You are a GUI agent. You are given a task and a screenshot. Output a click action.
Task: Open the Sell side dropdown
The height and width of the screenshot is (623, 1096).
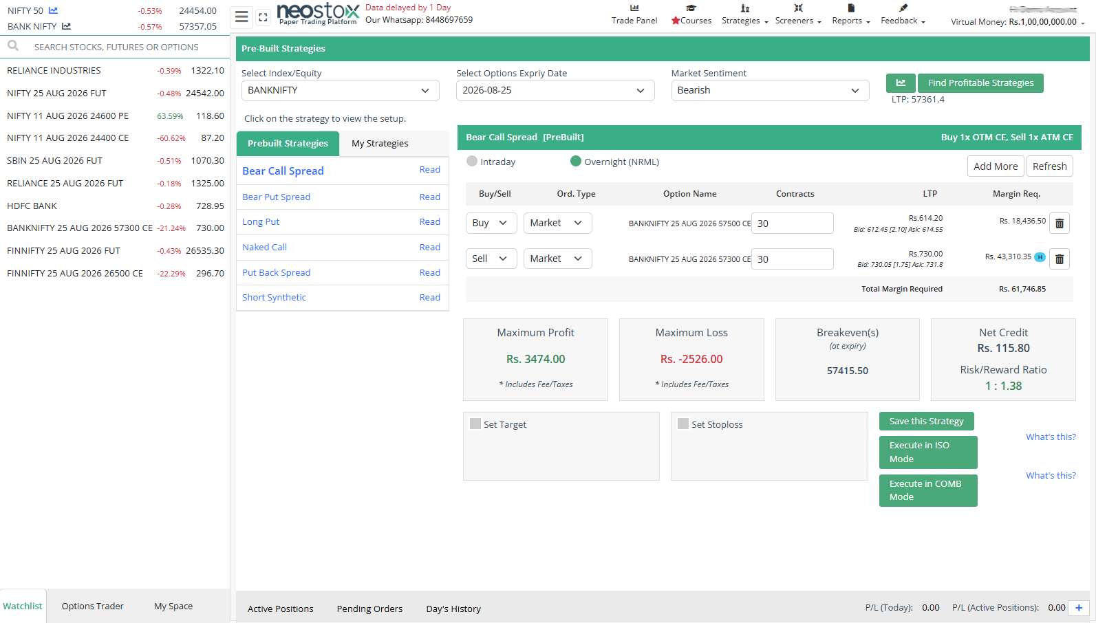click(x=491, y=259)
